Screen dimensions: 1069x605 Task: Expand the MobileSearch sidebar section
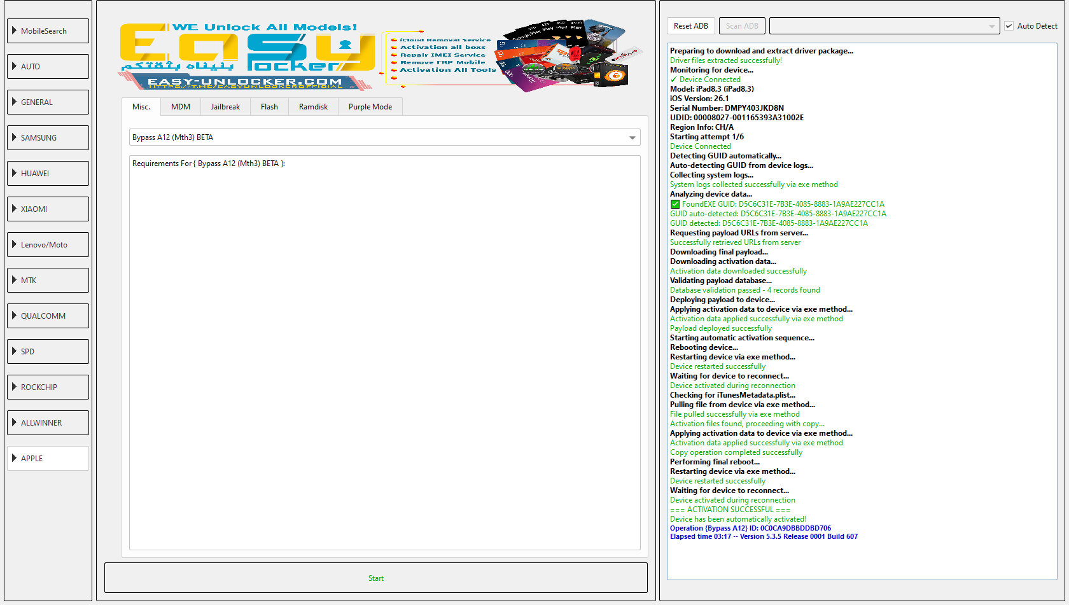tap(48, 31)
